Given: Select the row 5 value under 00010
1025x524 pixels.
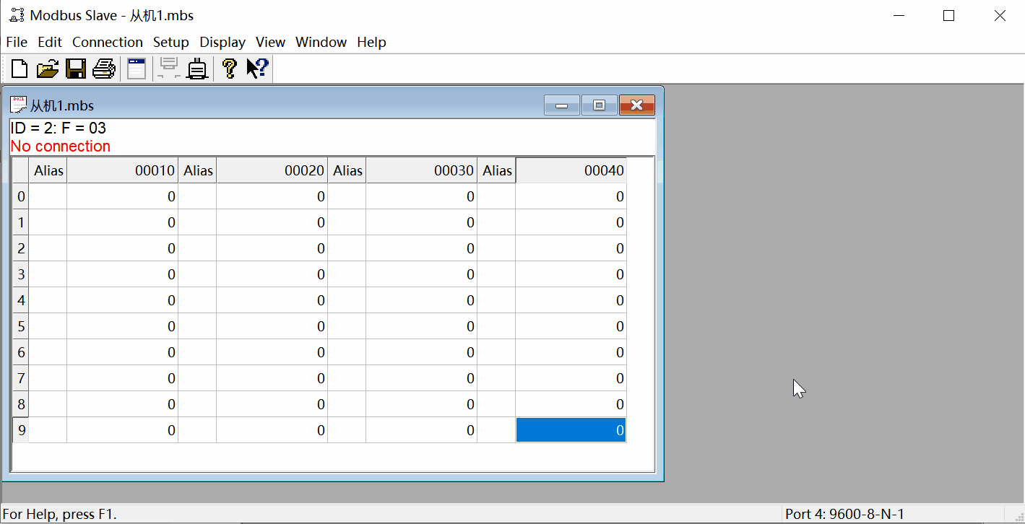Looking at the screenshot, I should [122, 326].
